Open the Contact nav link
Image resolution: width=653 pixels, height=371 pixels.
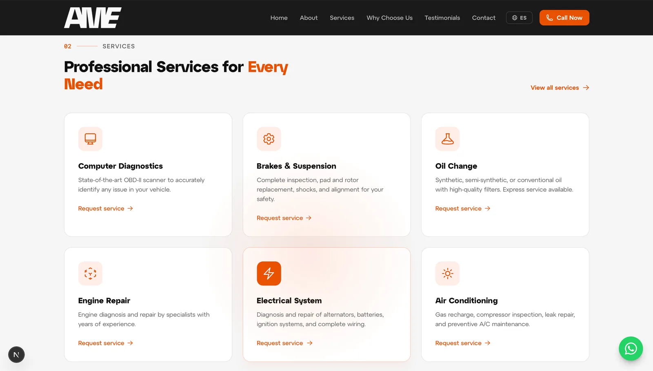click(484, 18)
